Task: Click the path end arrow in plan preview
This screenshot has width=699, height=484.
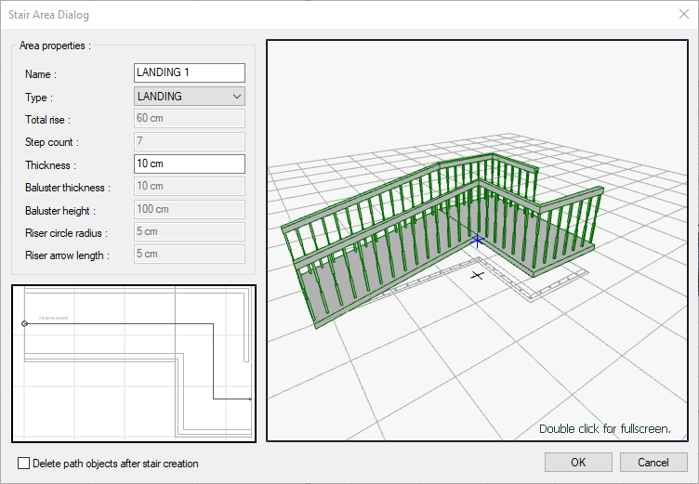Action: [x=248, y=399]
